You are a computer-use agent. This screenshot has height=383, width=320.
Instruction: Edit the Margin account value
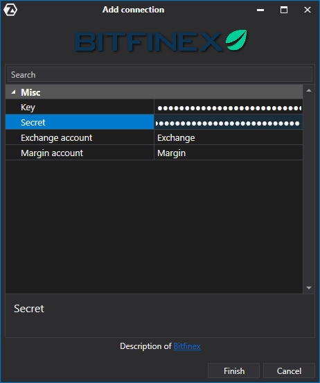click(x=229, y=153)
